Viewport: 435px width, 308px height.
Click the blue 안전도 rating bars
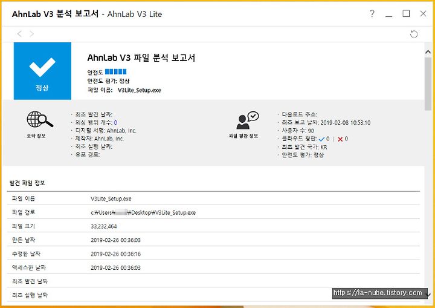coord(115,72)
